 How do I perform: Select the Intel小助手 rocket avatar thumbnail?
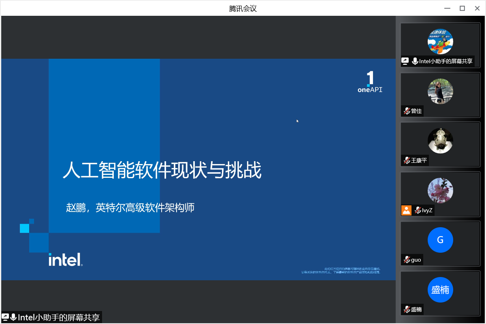pyautogui.click(x=440, y=42)
